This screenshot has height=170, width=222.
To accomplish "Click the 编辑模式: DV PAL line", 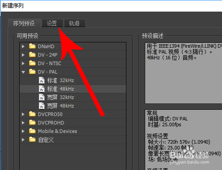I will [x=168, y=119].
